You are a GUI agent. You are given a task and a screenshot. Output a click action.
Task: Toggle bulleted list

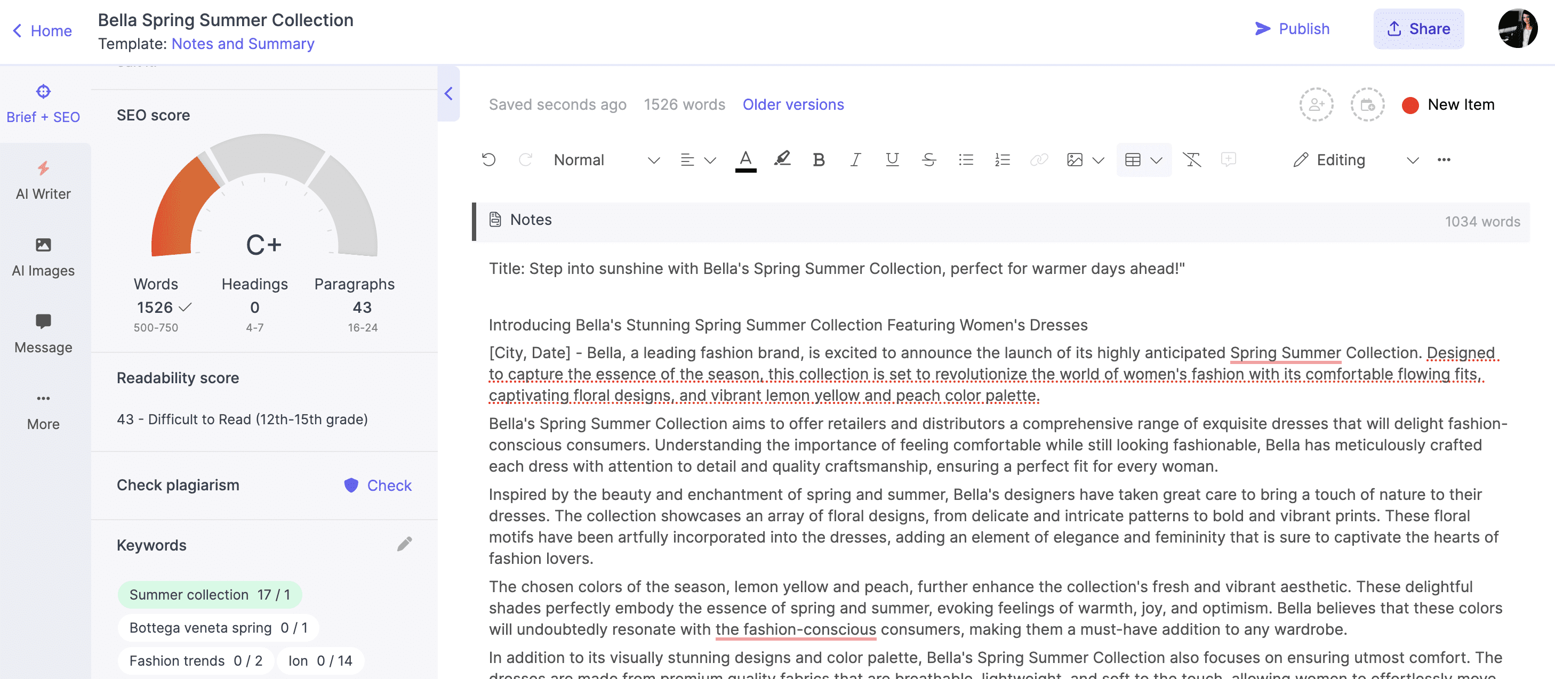click(966, 160)
